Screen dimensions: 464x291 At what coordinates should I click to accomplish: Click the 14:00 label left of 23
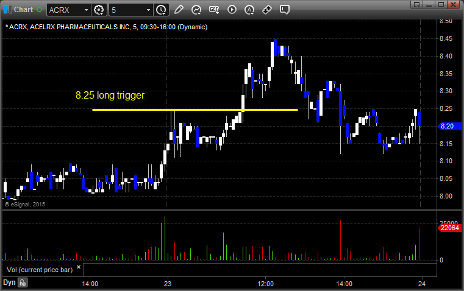[90, 284]
